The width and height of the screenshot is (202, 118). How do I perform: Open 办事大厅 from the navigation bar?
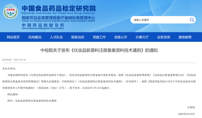[x=142, y=37]
